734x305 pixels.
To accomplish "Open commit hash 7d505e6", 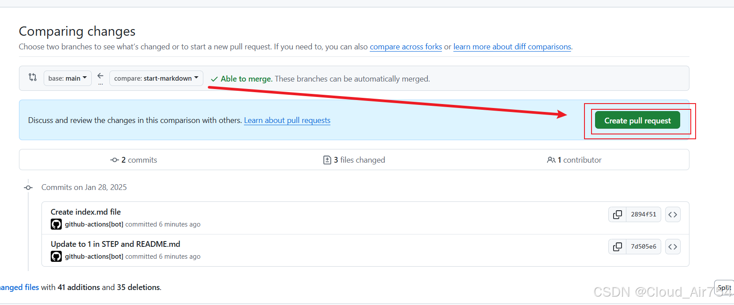I will pyautogui.click(x=644, y=246).
